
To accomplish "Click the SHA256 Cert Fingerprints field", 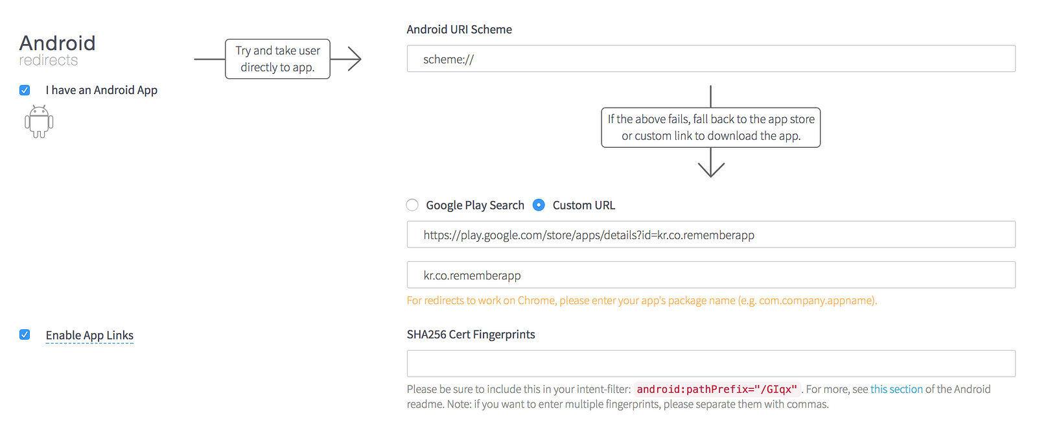I will (x=711, y=364).
